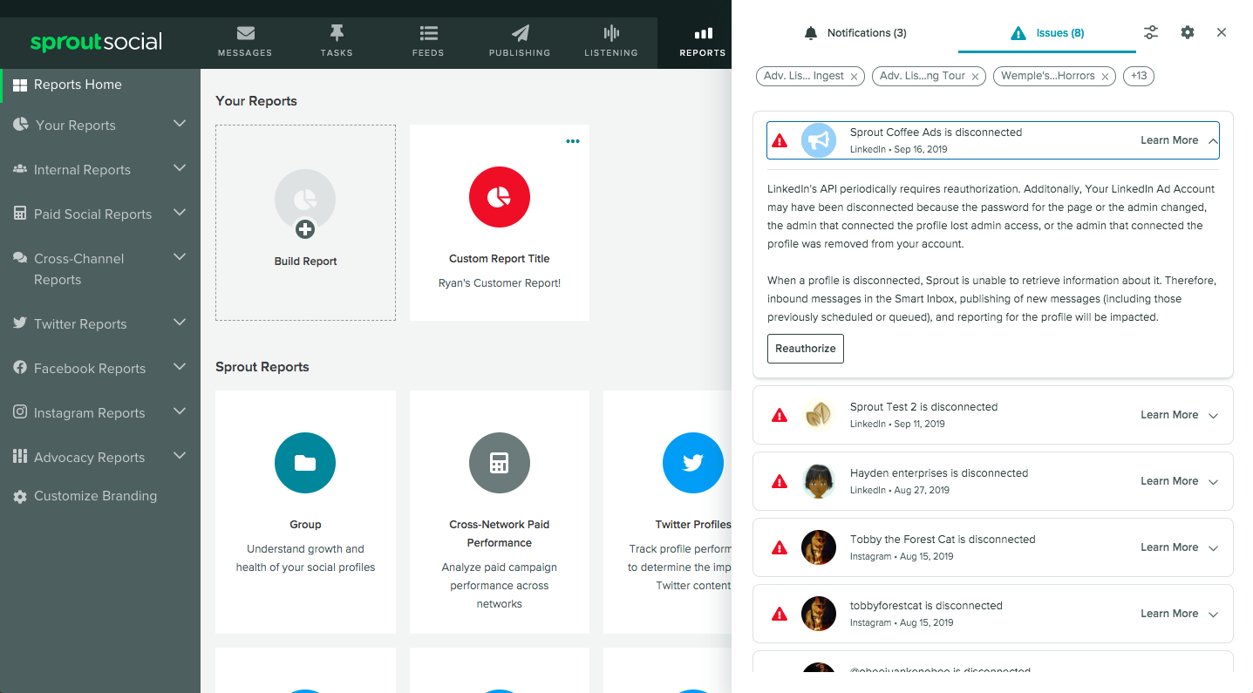Viewport: 1253px width, 693px height.
Task: Click the notification filter sliders icon
Action: [x=1152, y=32]
